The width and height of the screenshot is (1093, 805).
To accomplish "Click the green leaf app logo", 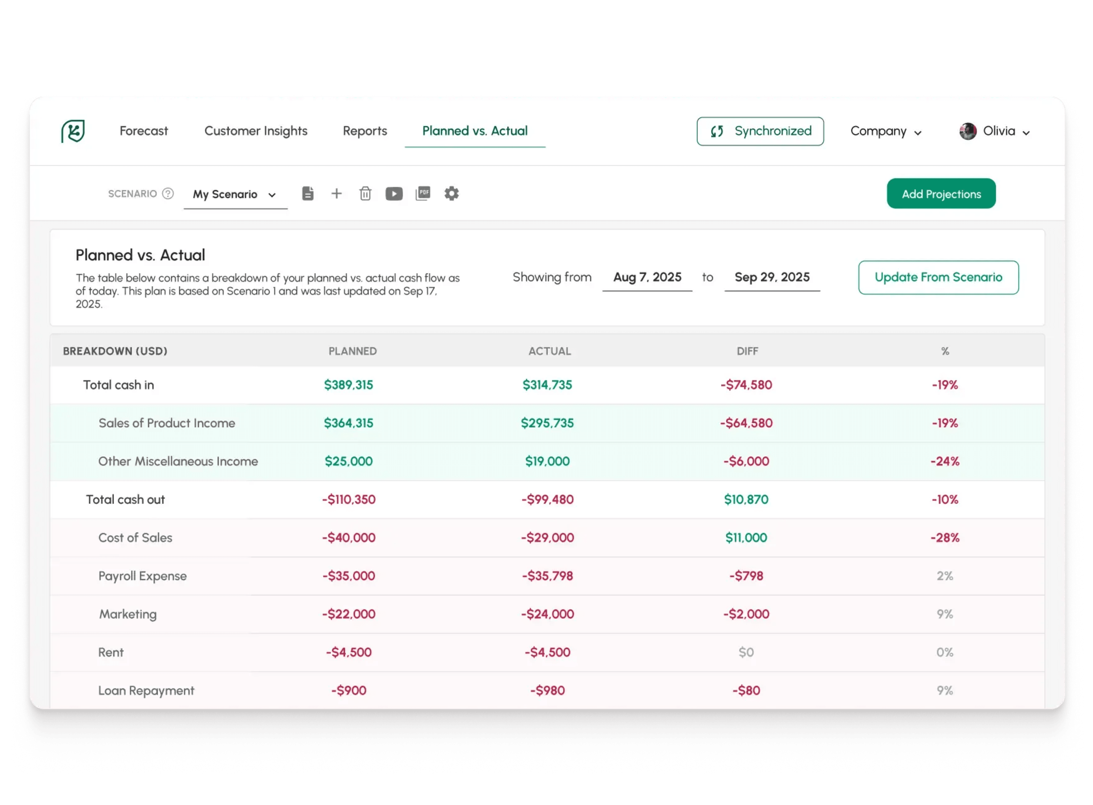I will pos(73,131).
